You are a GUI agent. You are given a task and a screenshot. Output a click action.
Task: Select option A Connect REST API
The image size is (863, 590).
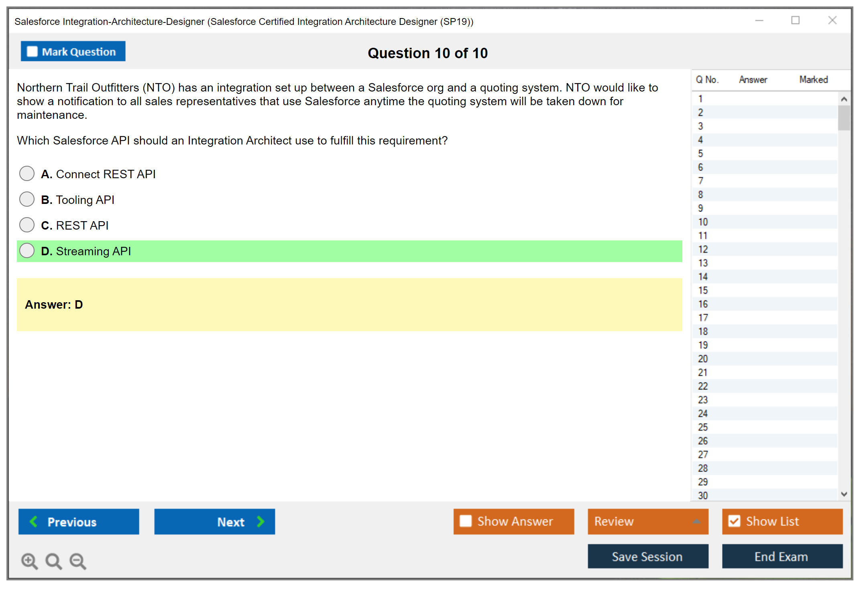pos(27,174)
